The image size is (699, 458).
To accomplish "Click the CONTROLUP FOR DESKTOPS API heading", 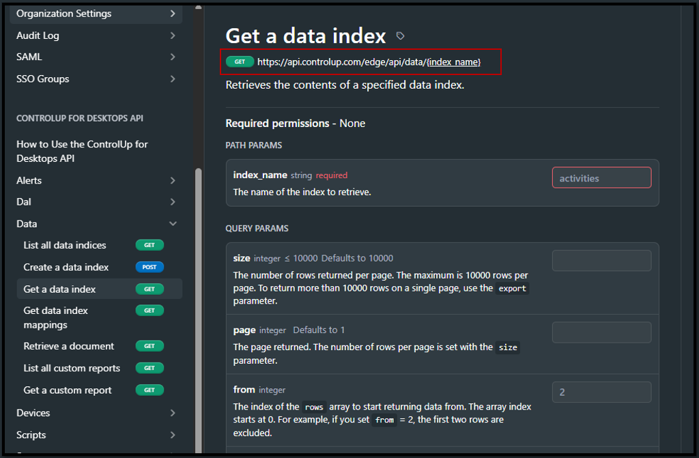I will [x=80, y=118].
